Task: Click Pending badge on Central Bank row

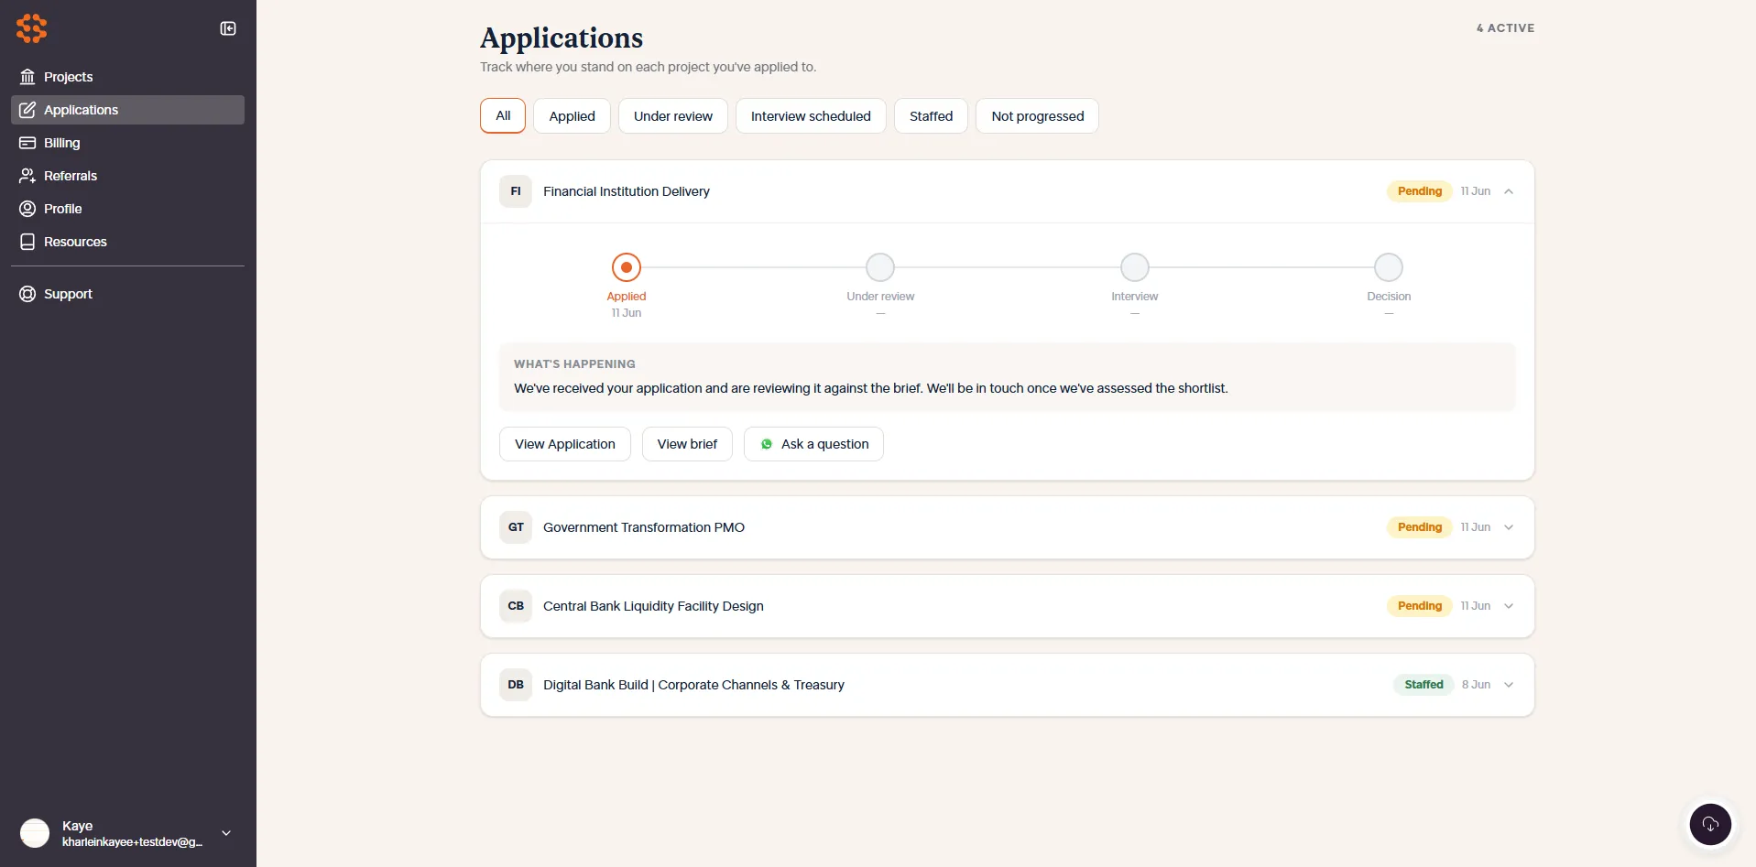Action: (1420, 606)
